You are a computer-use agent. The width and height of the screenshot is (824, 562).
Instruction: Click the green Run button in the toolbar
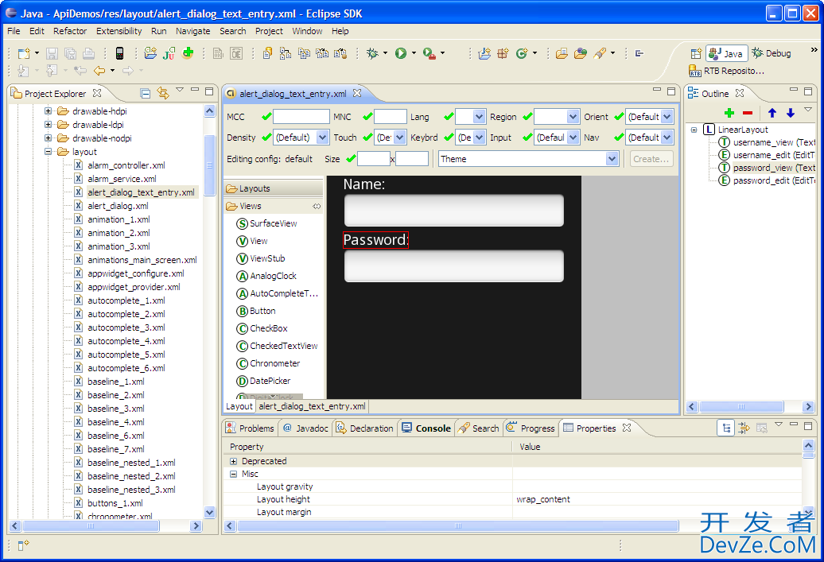coord(401,53)
